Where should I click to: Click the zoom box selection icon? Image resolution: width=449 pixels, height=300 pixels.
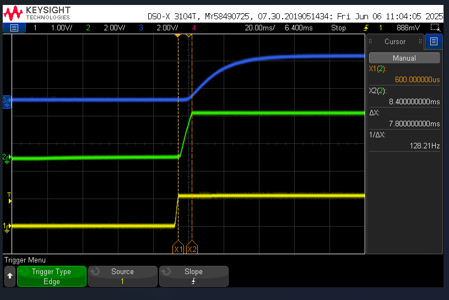click(435, 28)
